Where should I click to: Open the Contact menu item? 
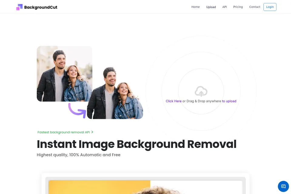click(255, 7)
